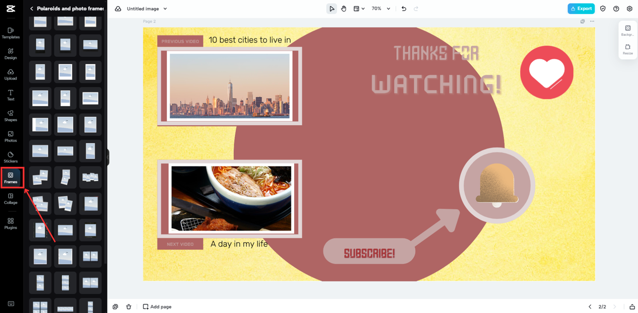Select the ramen bowl photo on canvas

tap(231, 198)
